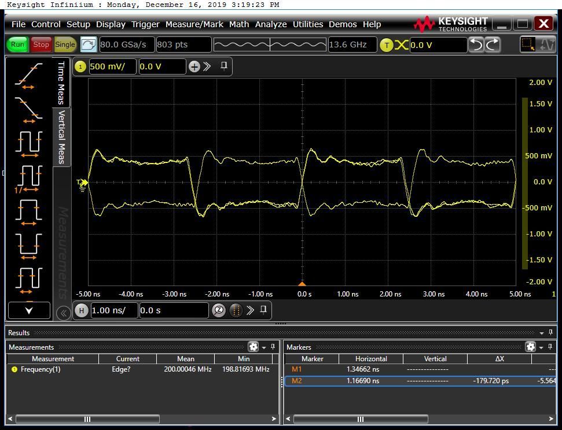Viewport: 562px width, 430px height.
Task: Click the positive pulse width measurement icon
Action: 28,211
